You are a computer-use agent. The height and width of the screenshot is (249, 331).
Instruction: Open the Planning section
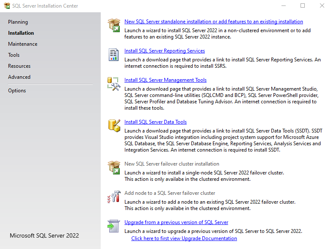(x=18, y=22)
